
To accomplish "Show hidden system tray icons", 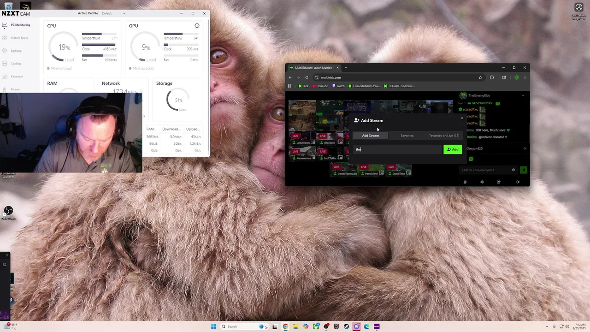I will coord(547,326).
